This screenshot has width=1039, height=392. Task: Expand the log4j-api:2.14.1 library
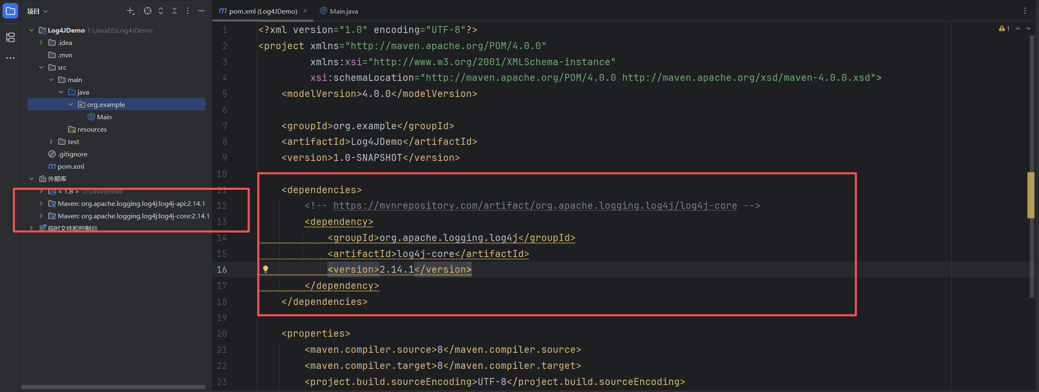point(41,203)
